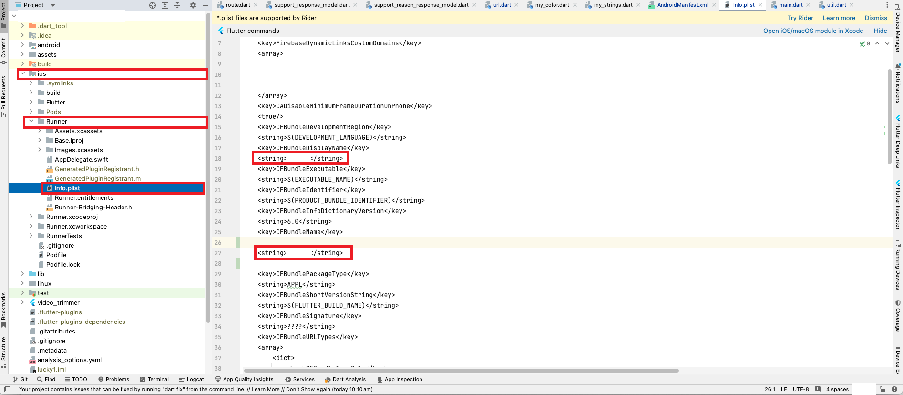Click the editor horizontal scrollbar
The height and width of the screenshot is (395, 903).
click(461, 370)
